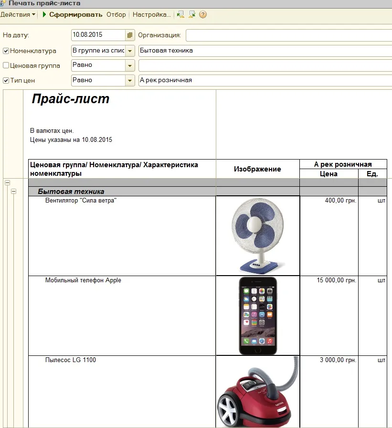Toggle the Номенклатура filter checkbox
Image resolution: width=392 pixels, height=428 pixels.
click(x=6, y=51)
